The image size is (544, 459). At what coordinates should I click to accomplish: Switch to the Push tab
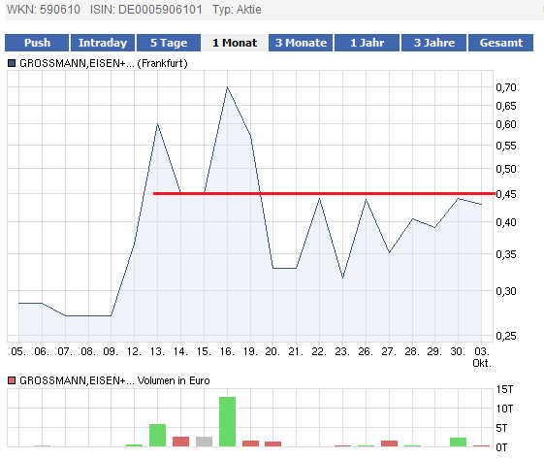[37, 43]
